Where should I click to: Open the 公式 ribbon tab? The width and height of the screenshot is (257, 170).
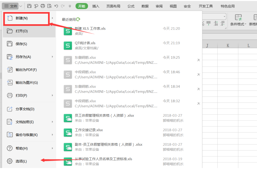131,6
